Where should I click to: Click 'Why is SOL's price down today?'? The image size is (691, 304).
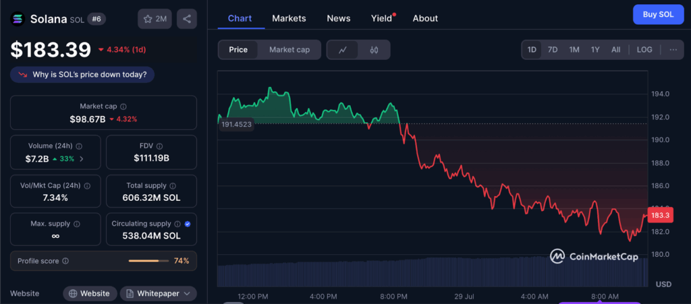(82, 74)
